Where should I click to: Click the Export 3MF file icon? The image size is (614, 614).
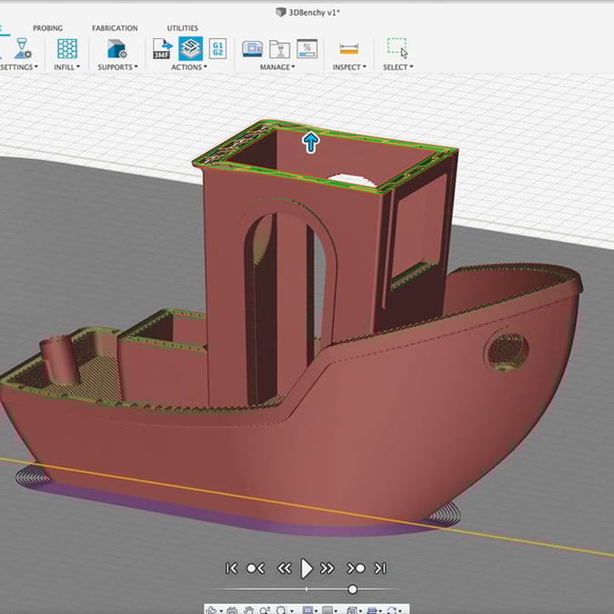tap(163, 48)
